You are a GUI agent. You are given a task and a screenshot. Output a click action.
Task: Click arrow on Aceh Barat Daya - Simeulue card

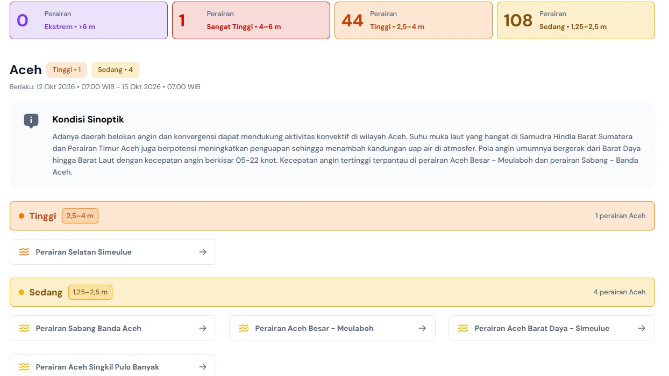[x=642, y=328]
